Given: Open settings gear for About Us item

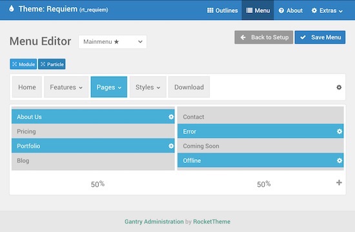Looking at the screenshot, I should click(171, 117).
